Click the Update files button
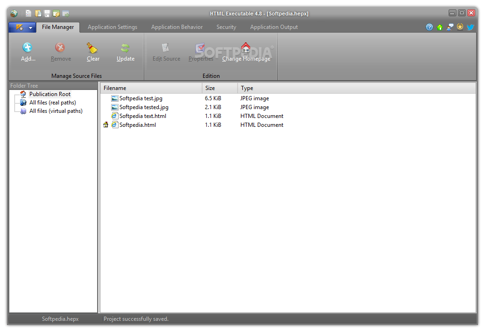485x332 pixels. [125, 52]
